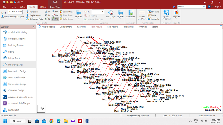Switch to the Utilities ribbon tab

pos(43,7)
